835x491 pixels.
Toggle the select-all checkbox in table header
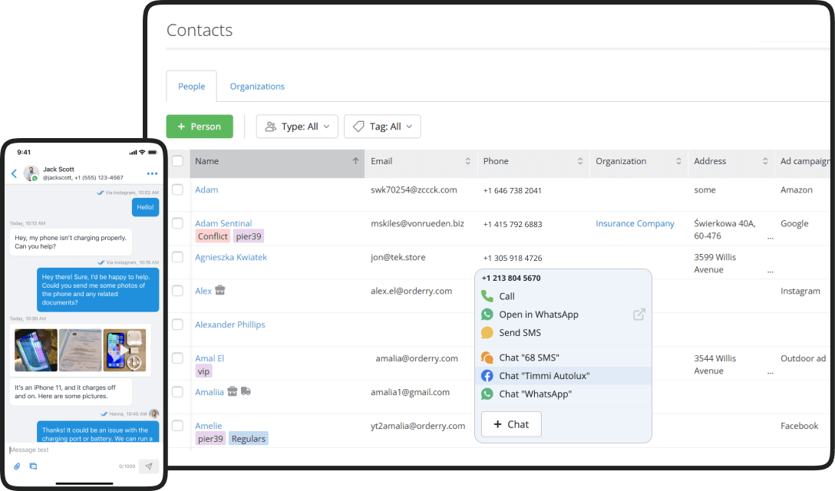[177, 161]
